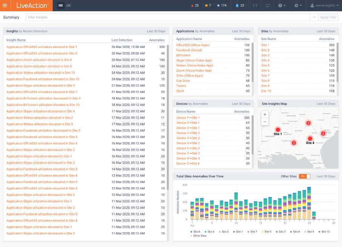Click the Devices panel vertical scrollbar
The height and width of the screenshot is (247, 342).
tap(253, 135)
